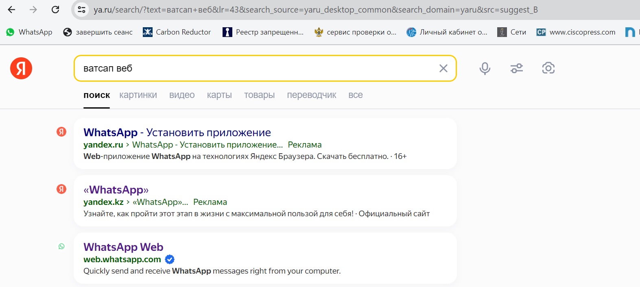640x287 pixels.
Task: Open the "Сети" bookmark
Action: pyautogui.click(x=512, y=32)
